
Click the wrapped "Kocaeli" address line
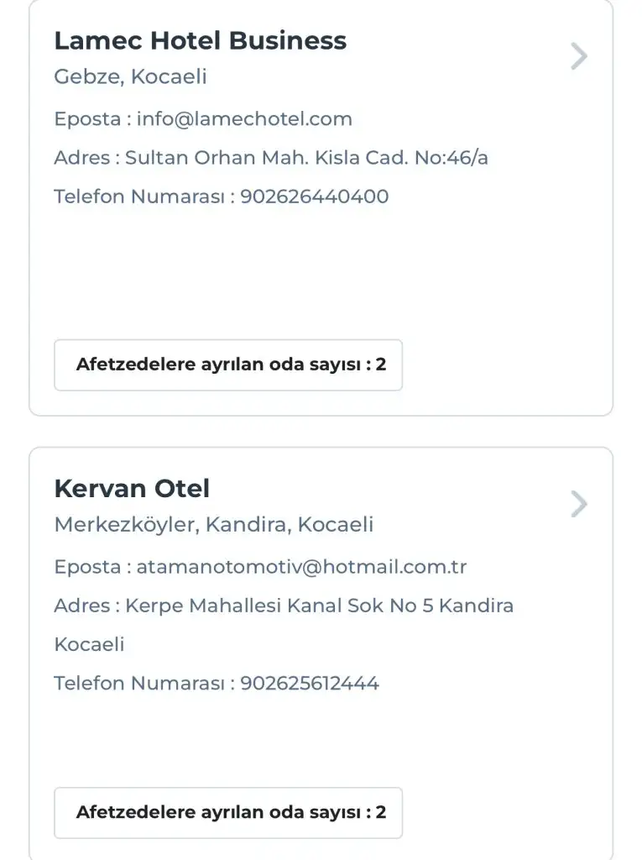point(89,644)
